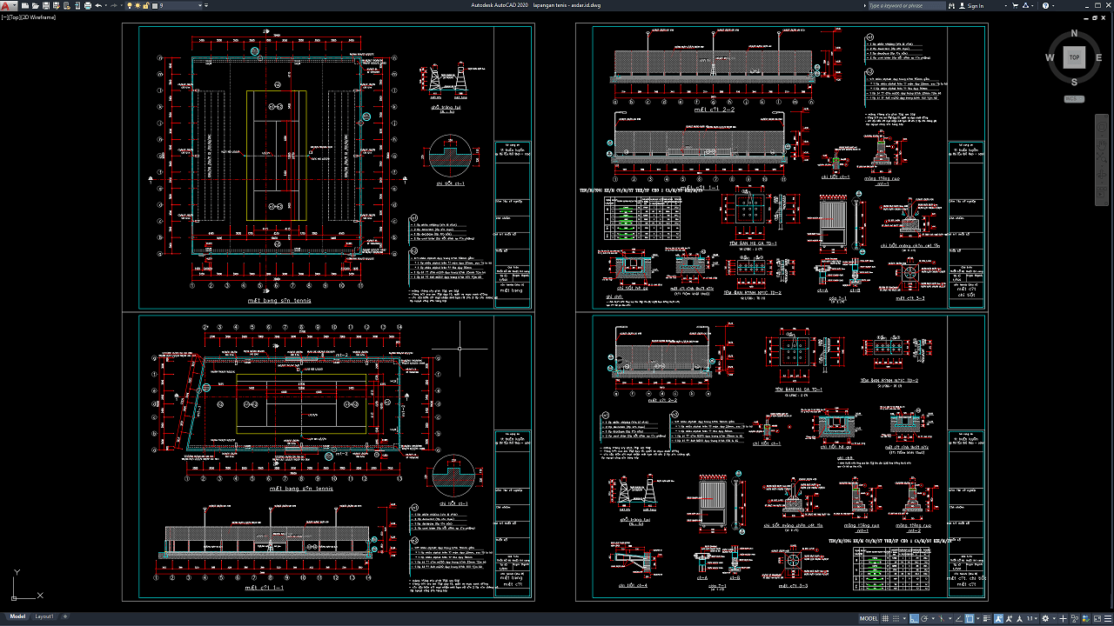
Task: Open the Help question mark icon
Action: 1045,5
